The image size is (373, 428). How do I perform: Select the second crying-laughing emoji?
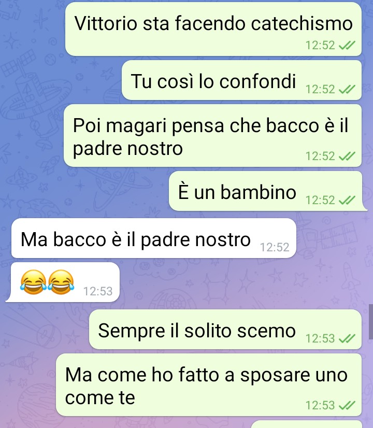coord(61,282)
